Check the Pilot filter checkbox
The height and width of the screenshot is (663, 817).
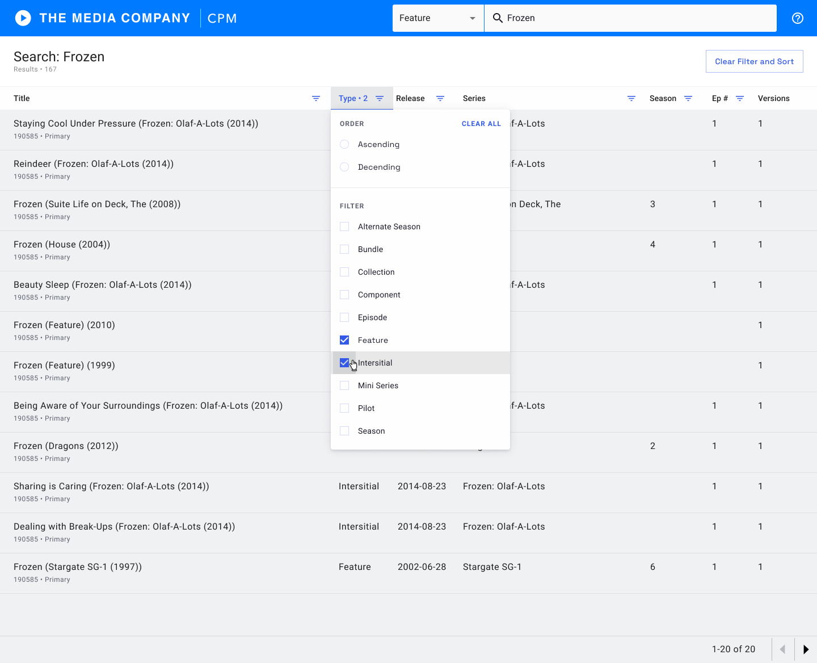[x=344, y=408]
